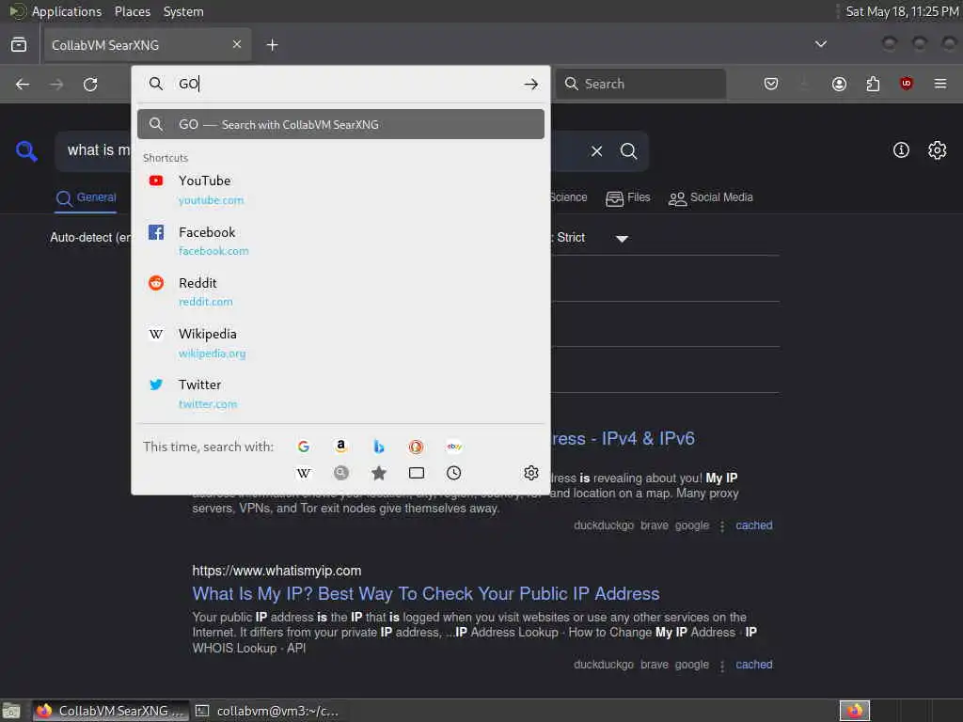Click the date and time clock
963x722 pixels.
(x=902, y=11)
